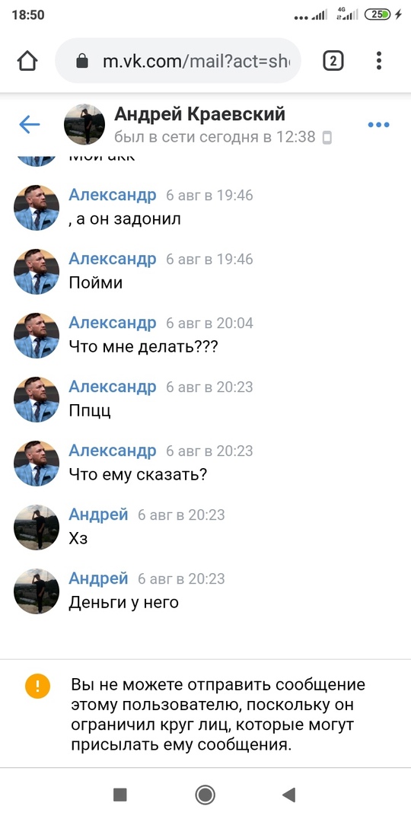Select the message 'Что ему сказать?'
Screen dimensions: 411x822
click(138, 474)
